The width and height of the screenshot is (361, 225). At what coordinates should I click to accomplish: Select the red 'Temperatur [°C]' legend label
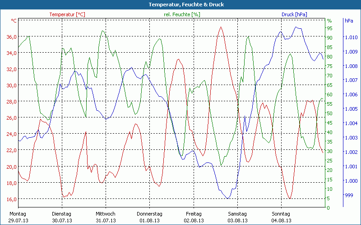click(67, 14)
